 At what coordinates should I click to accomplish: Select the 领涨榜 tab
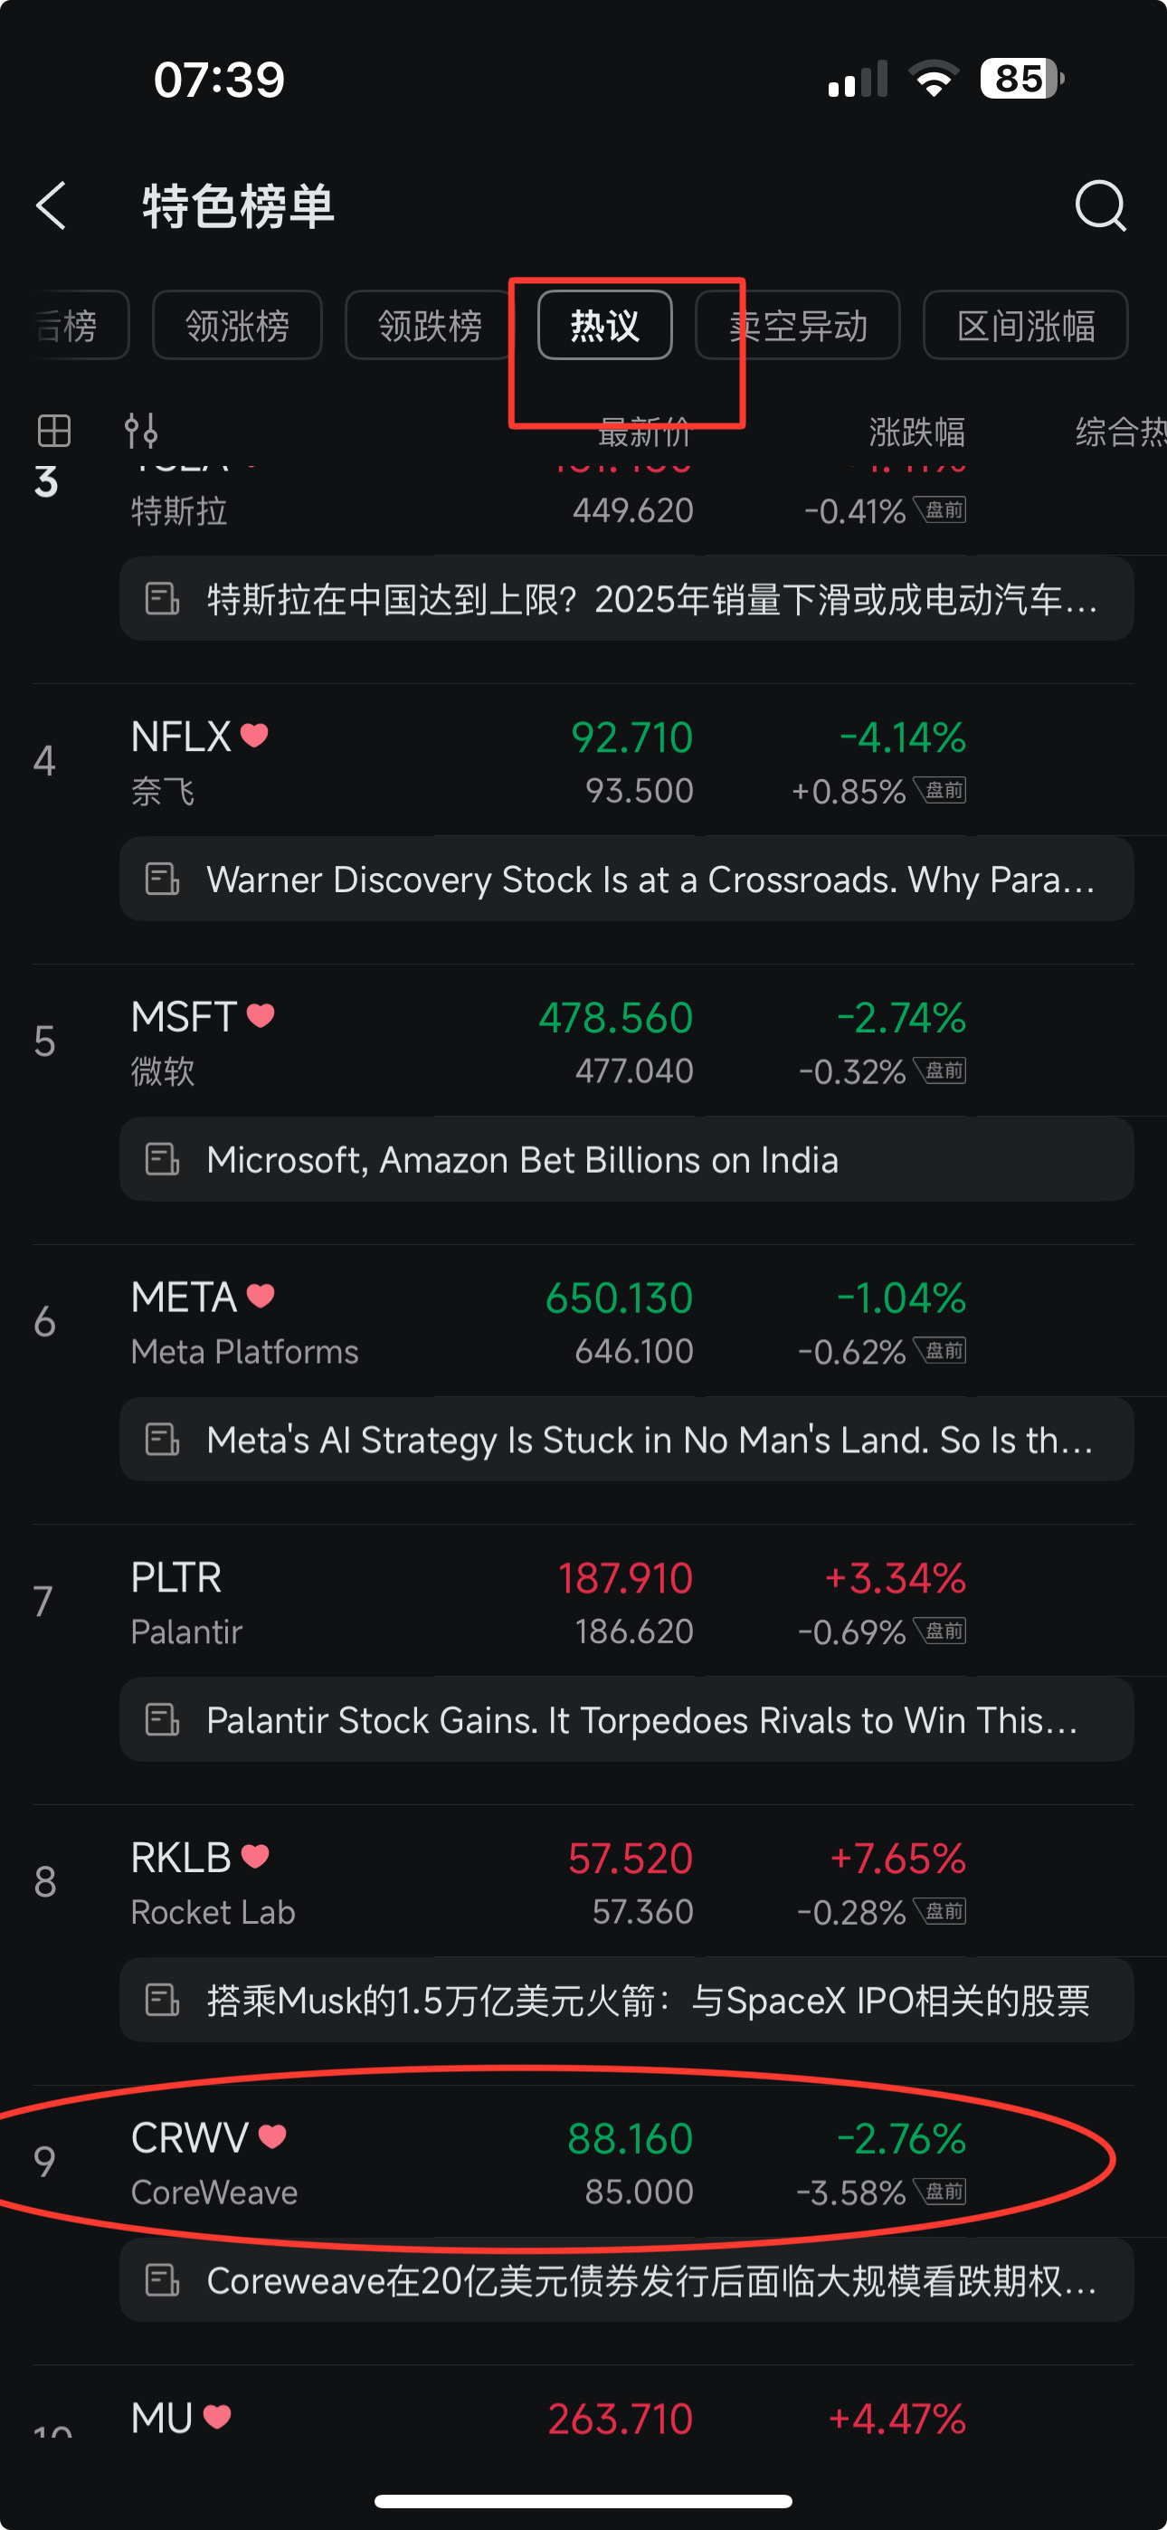point(238,325)
